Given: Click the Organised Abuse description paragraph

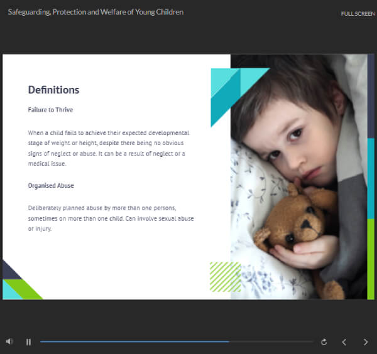Looking at the screenshot, I should point(111,218).
